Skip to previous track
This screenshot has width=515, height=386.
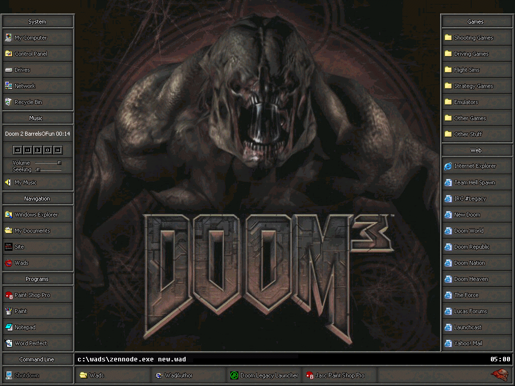18,150
